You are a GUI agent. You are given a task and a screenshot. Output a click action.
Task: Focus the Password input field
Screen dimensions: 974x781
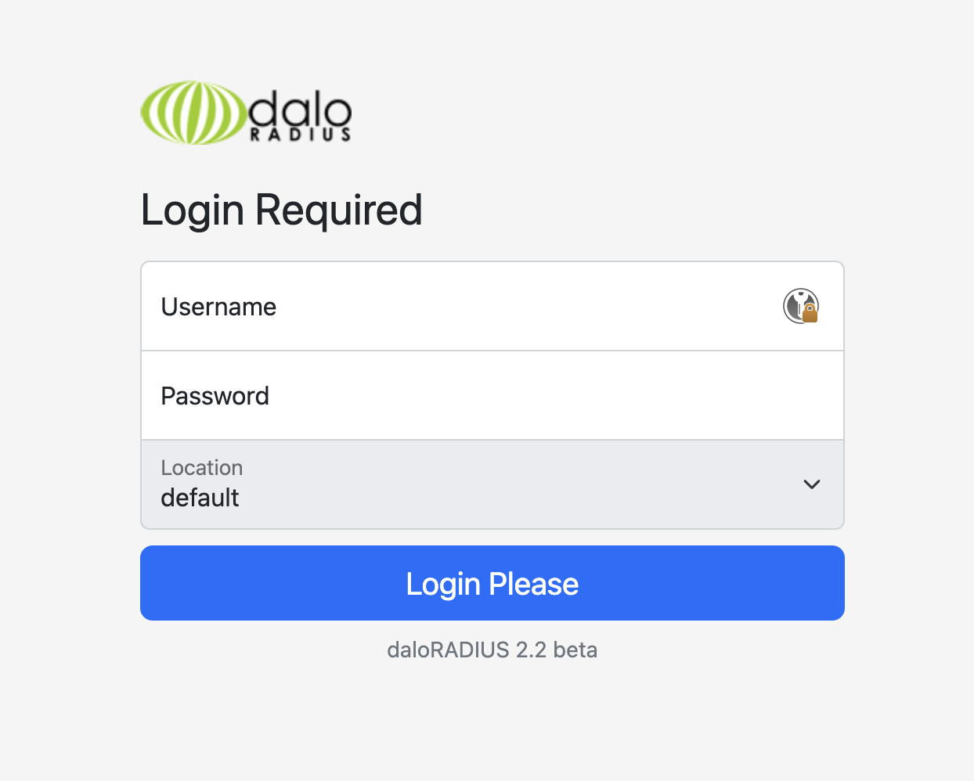point(492,395)
